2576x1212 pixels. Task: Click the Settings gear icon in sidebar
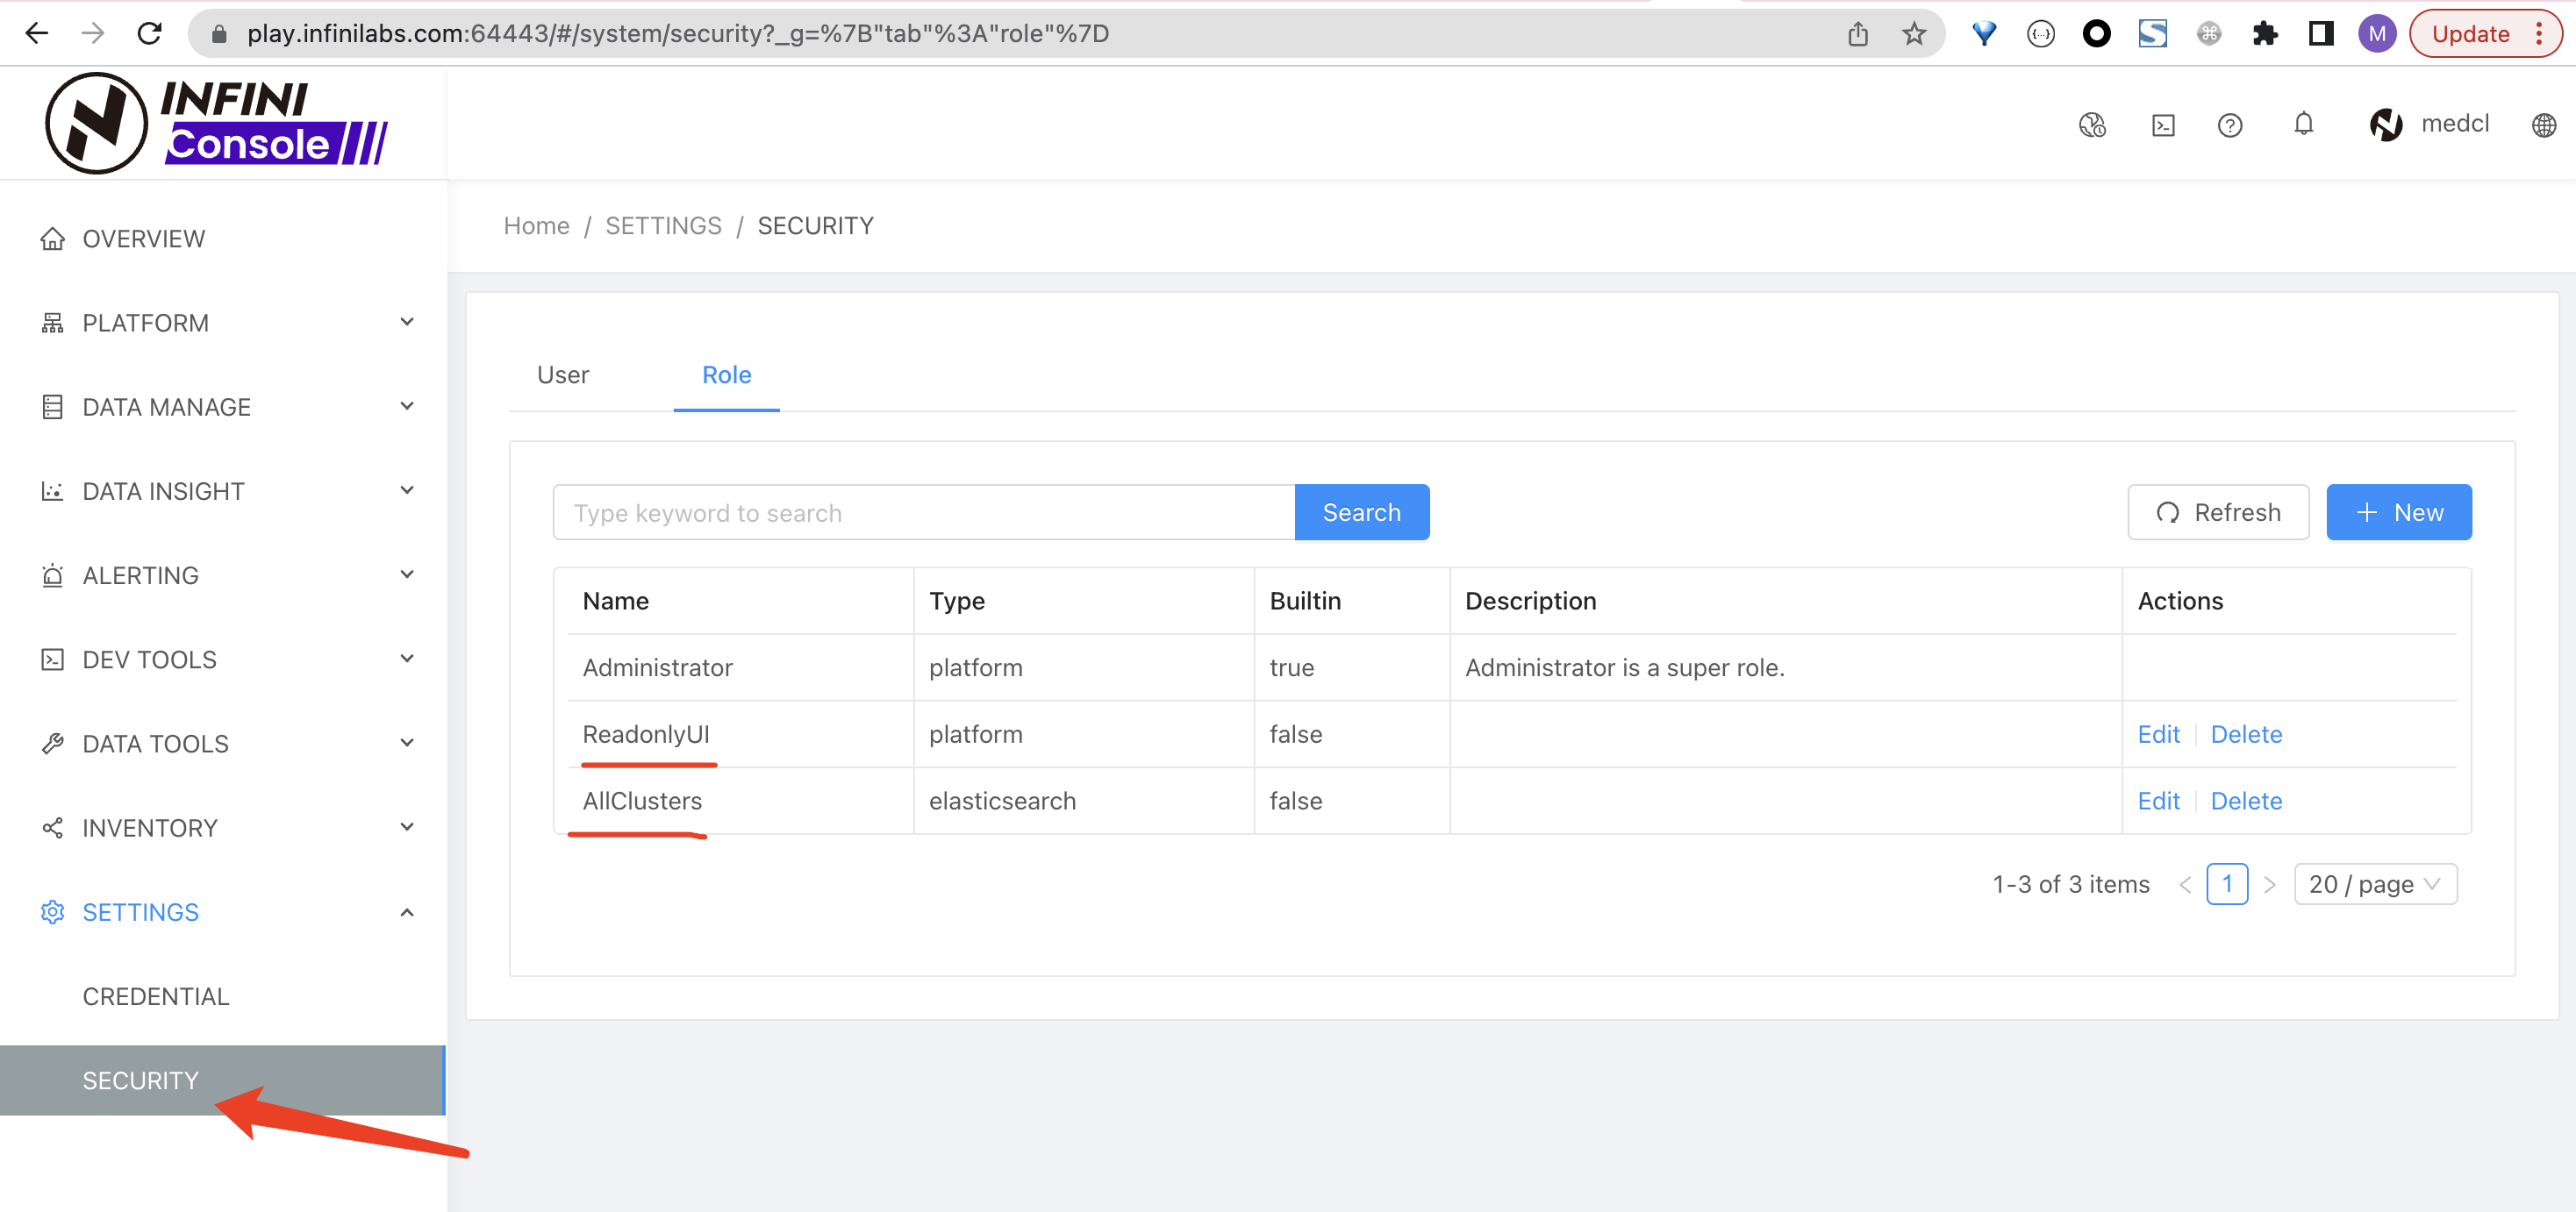[x=52, y=911]
